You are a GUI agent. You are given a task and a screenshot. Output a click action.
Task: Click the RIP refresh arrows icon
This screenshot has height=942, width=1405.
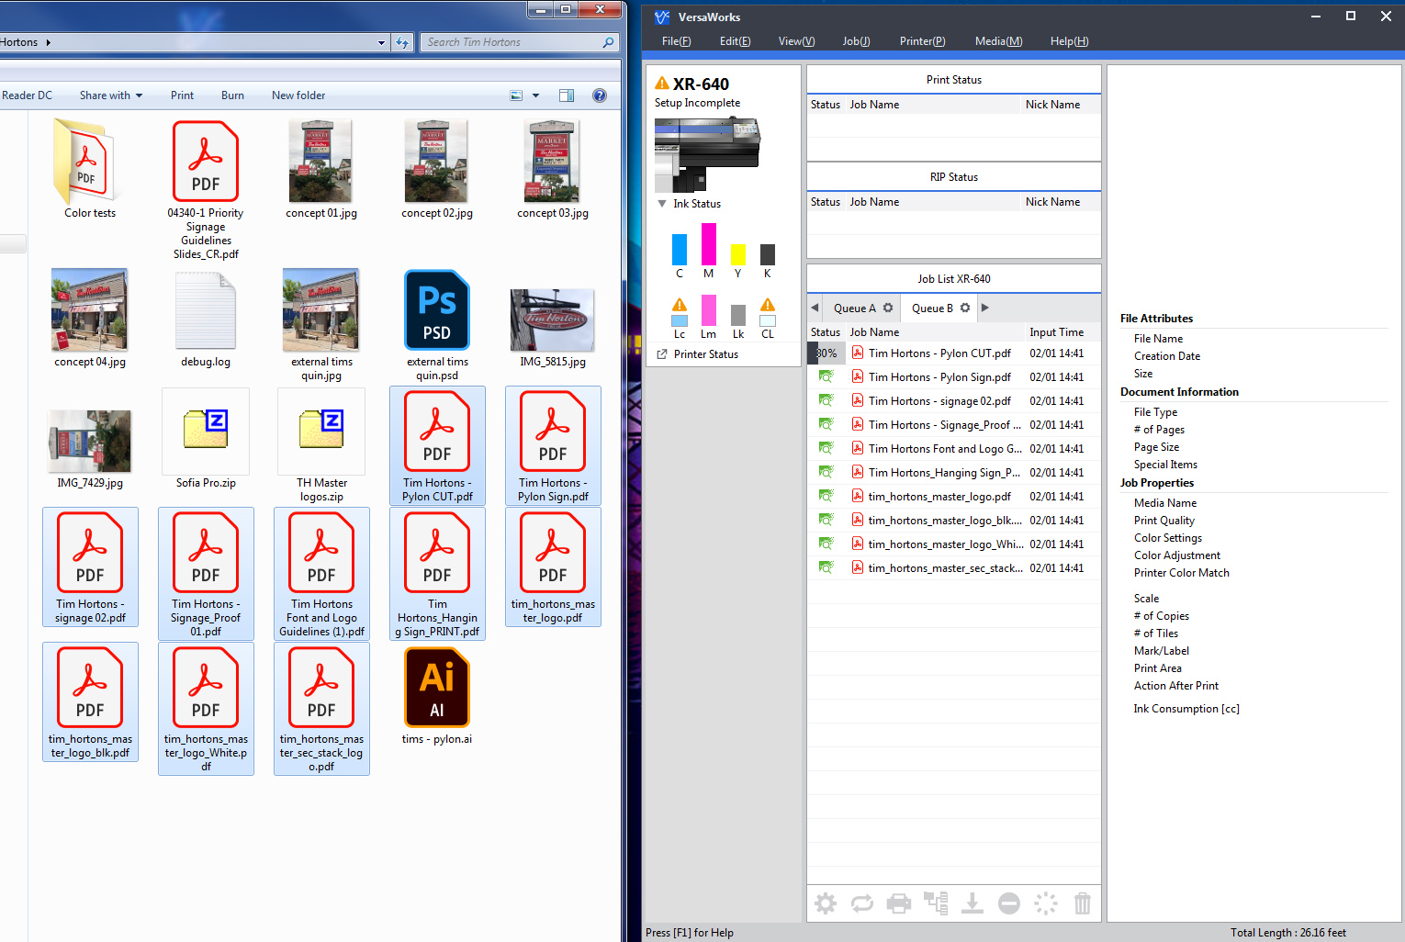tap(862, 903)
